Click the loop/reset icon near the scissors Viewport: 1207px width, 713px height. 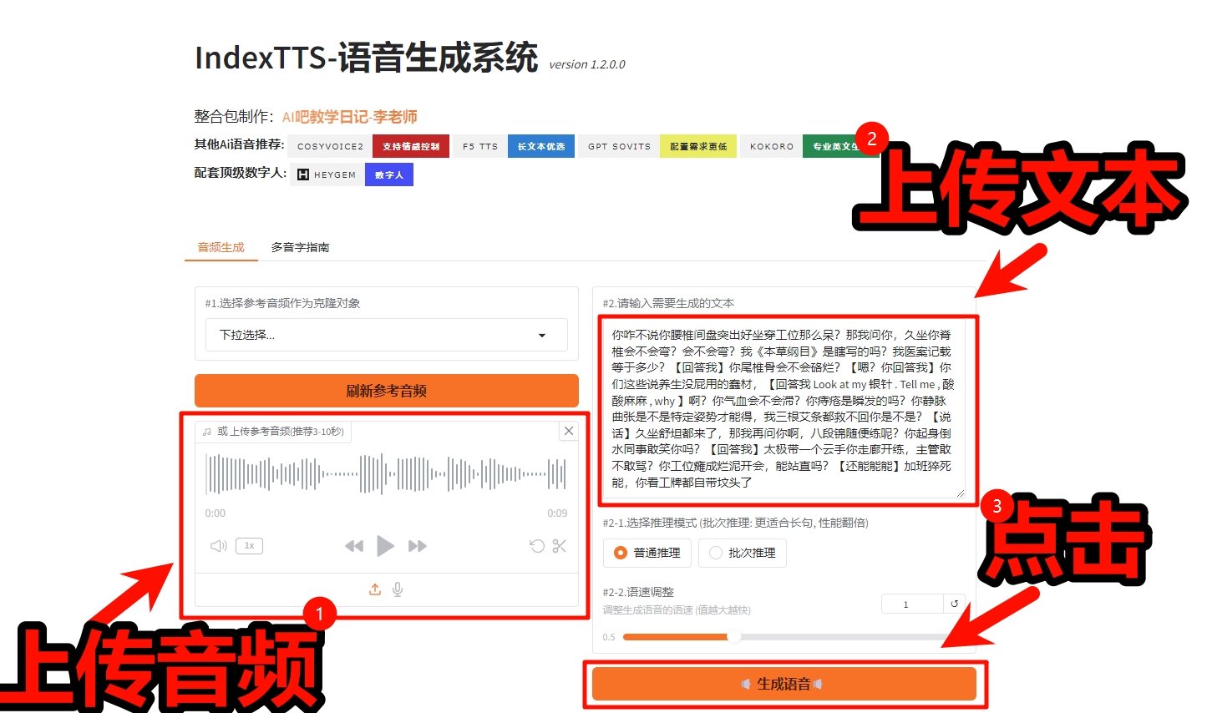click(535, 546)
